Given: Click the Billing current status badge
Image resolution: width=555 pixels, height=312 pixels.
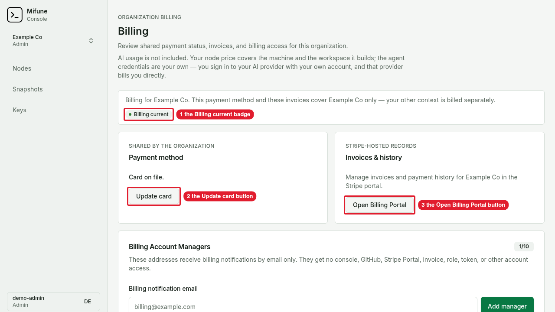Looking at the screenshot, I should point(149,114).
